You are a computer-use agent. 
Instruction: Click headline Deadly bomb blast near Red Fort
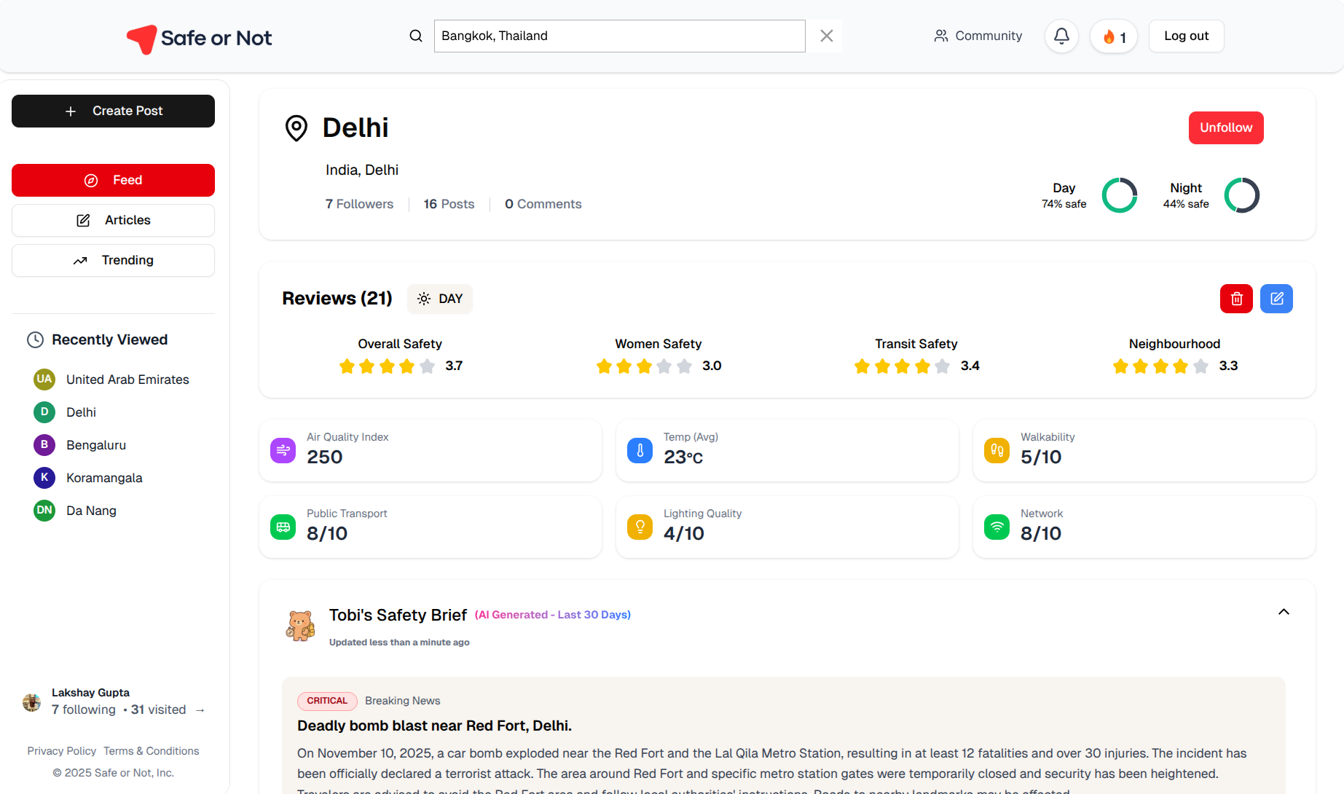coord(434,726)
